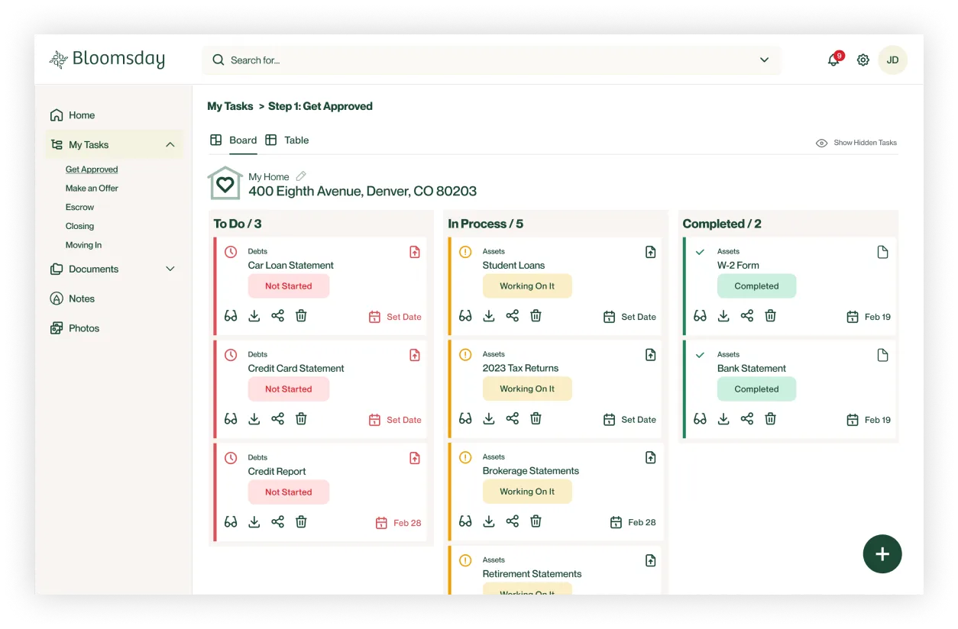The image size is (958, 629).
Task: Collapse My Tasks sidebar section
Action: tap(170, 145)
